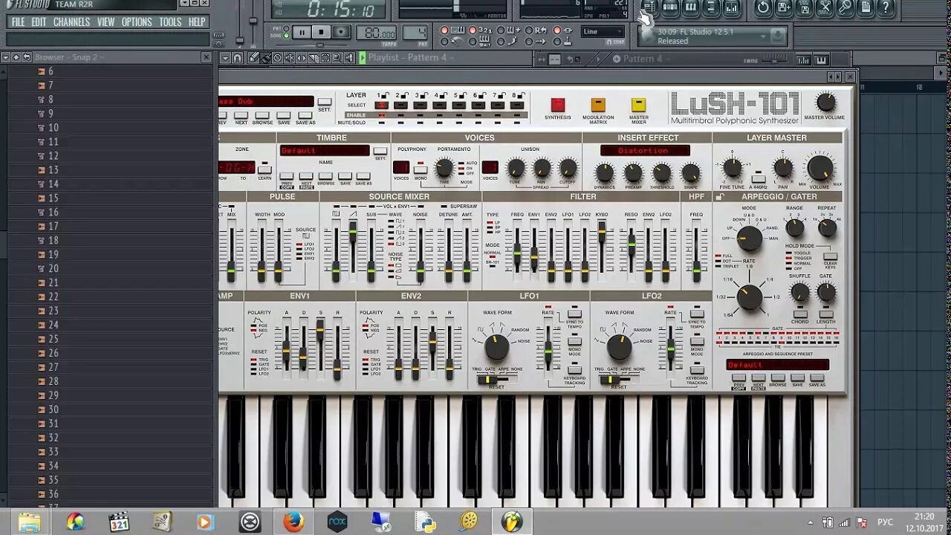Open the help question mark icon

click(886, 7)
